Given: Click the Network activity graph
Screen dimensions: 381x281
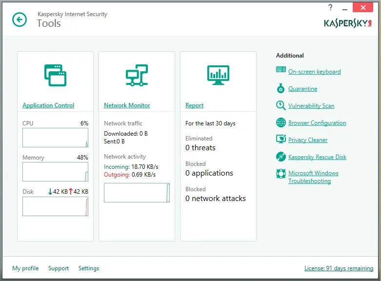Looking at the screenshot, I should 137,193.
